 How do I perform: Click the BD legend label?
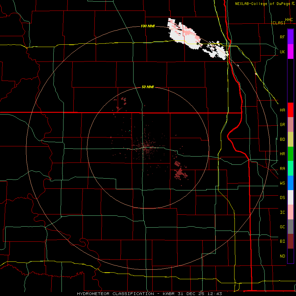coord(282,139)
